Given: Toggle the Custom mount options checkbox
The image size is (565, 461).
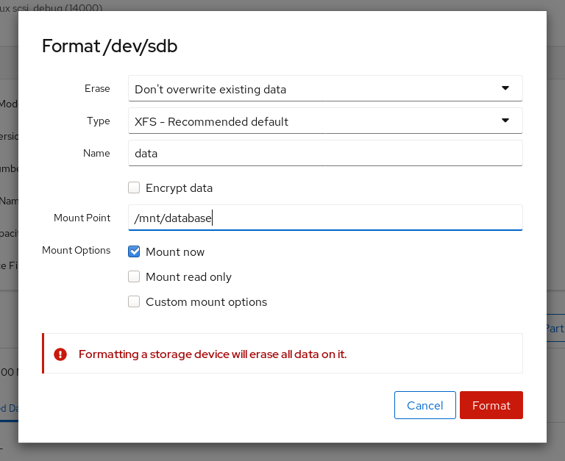Looking at the screenshot, I should pyautogui.click(x=134, y=301).
